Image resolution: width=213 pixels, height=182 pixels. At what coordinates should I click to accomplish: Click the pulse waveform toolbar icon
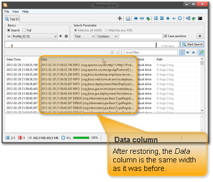point(174,19)
